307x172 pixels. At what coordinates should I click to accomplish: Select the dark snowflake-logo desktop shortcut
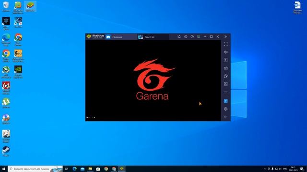(x=6, y=23)
